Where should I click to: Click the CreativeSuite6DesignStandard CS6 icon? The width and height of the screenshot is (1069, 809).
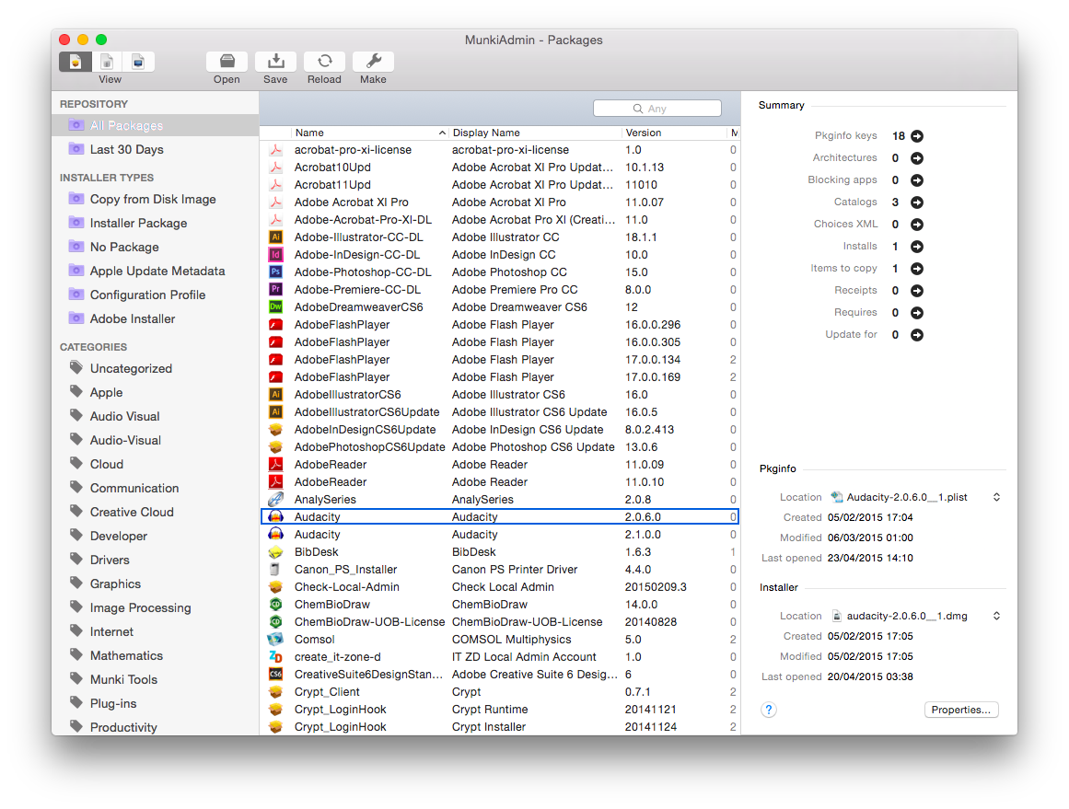pyautogui.click(x=275, y=674)
